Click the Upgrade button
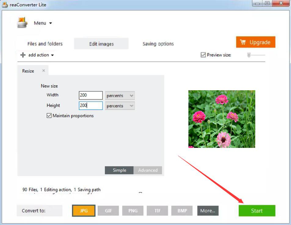This screenshot has width=291, height=225. [256, 42]
